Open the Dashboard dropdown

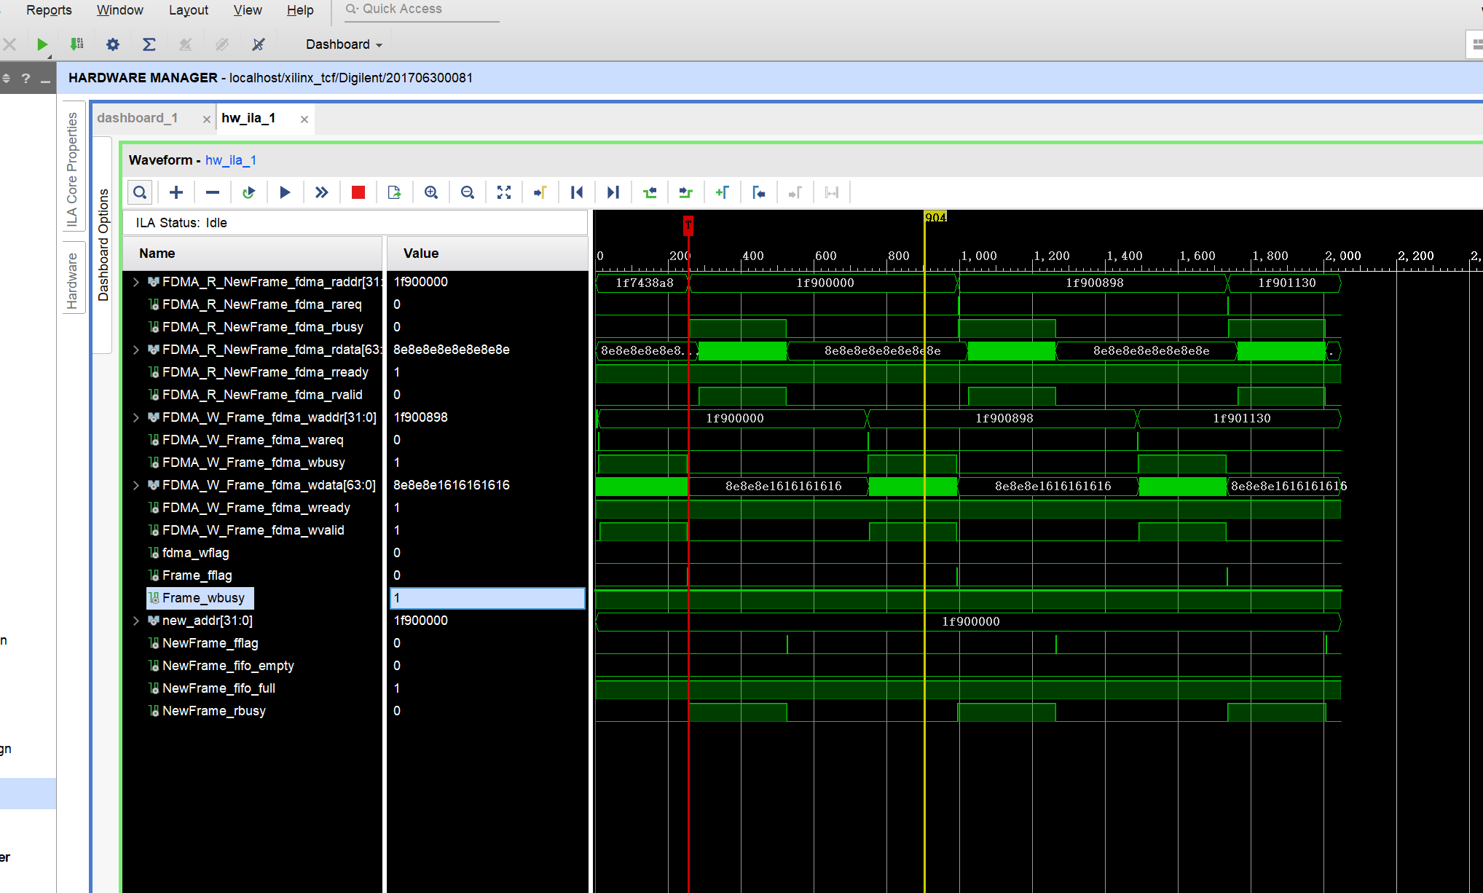point(344,44)
